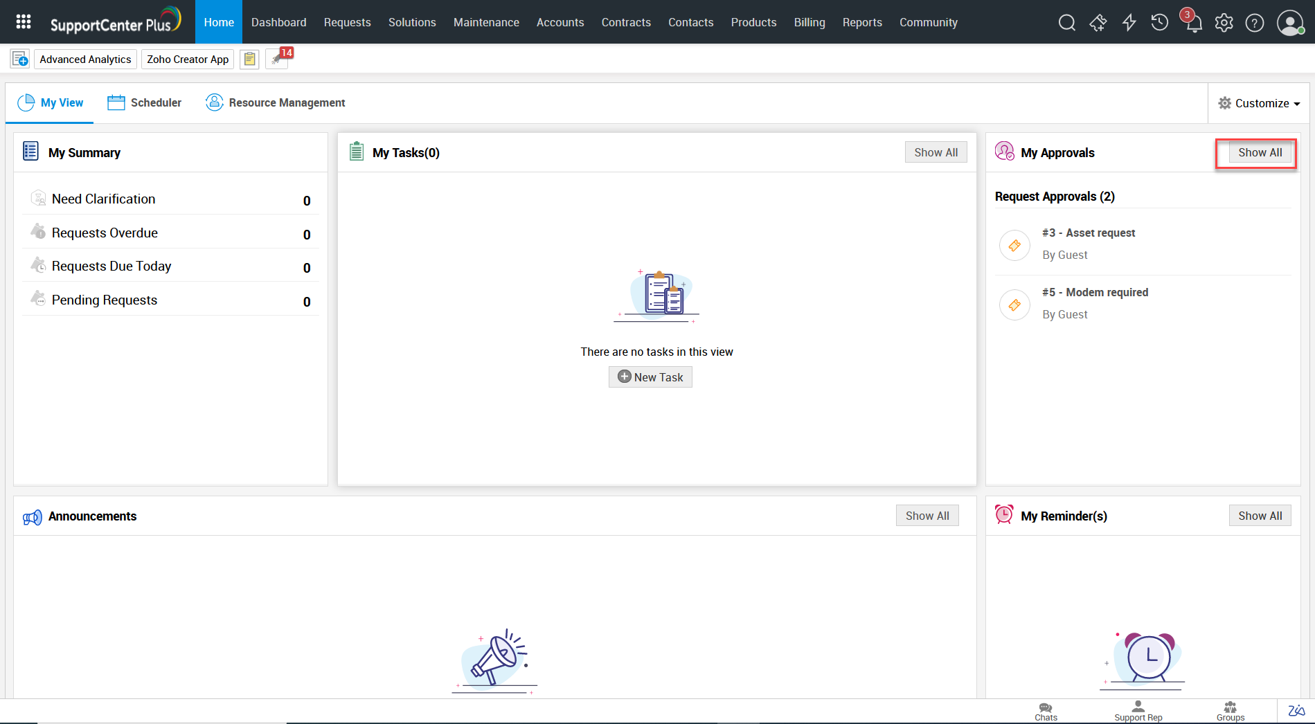Image resolution: width=1315 pixels, height=724 pixels.
Task: Open the pinned items icon with 14 badge
Action: point(278,60)
